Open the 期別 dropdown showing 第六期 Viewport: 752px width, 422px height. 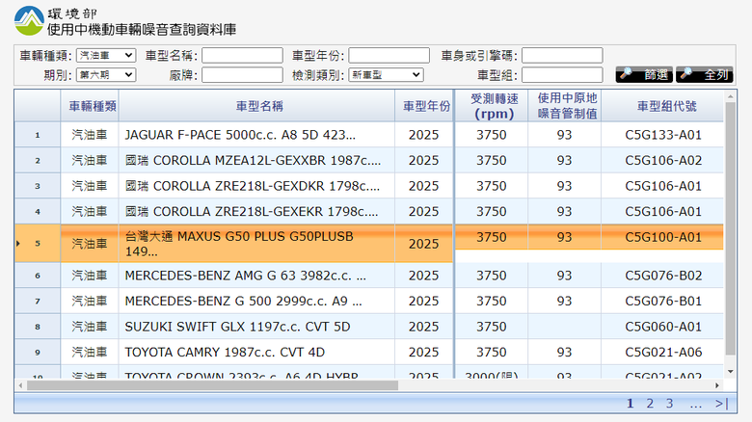click(x=106, y=75)
